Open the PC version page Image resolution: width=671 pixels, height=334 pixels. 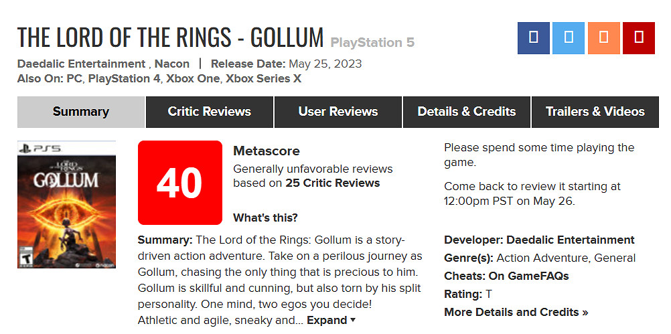coord(74,78)
